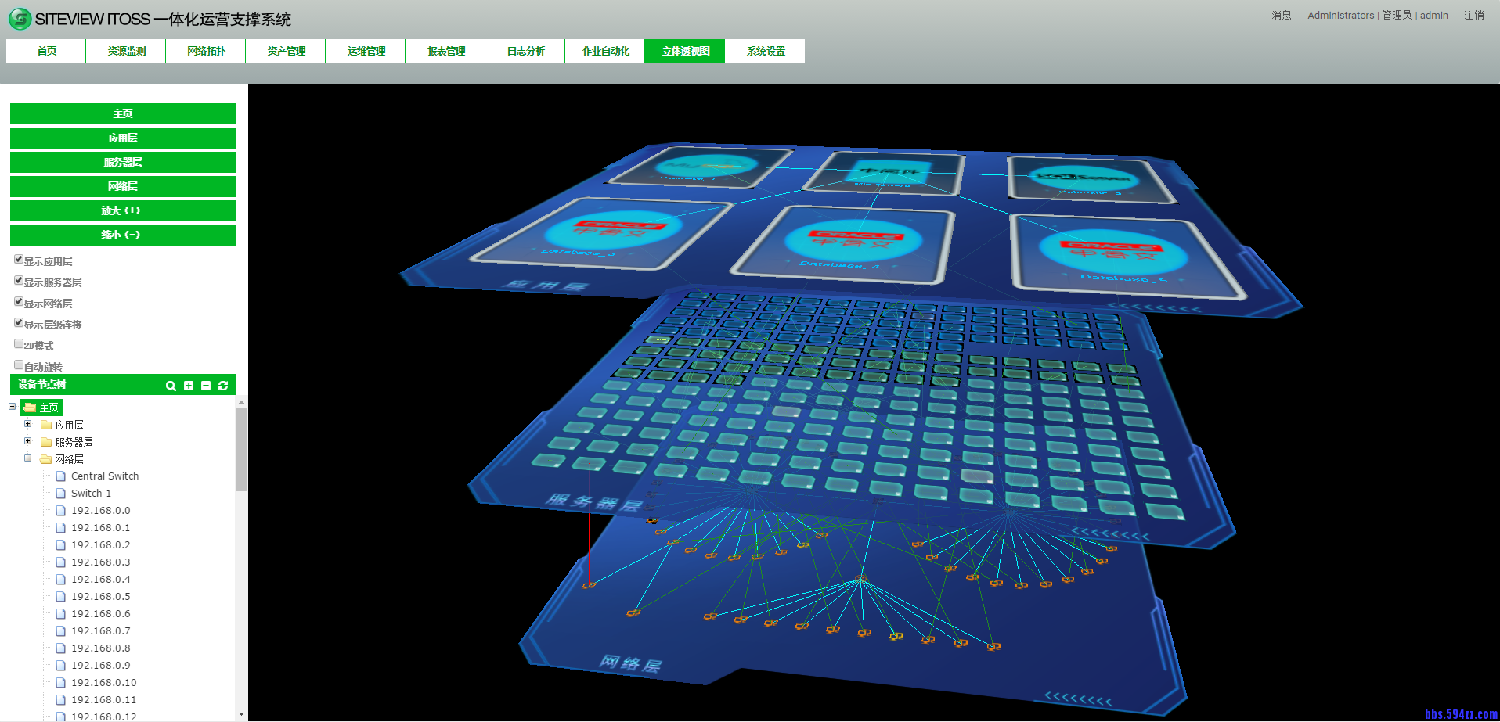Click the SiteView logo icon
Viewport: 1500px width, 722px height.
click(x=20, y=19)
